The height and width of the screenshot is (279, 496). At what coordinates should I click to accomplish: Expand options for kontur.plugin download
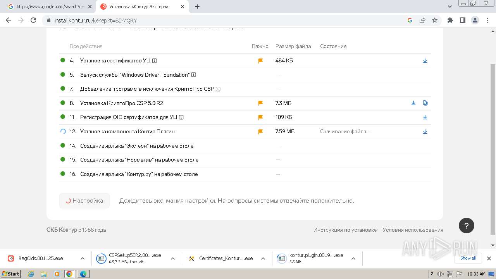point(353,258)
